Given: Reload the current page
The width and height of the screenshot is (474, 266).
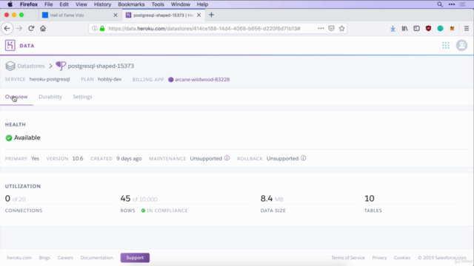Looking at the screenshot, I should point(31,28).
